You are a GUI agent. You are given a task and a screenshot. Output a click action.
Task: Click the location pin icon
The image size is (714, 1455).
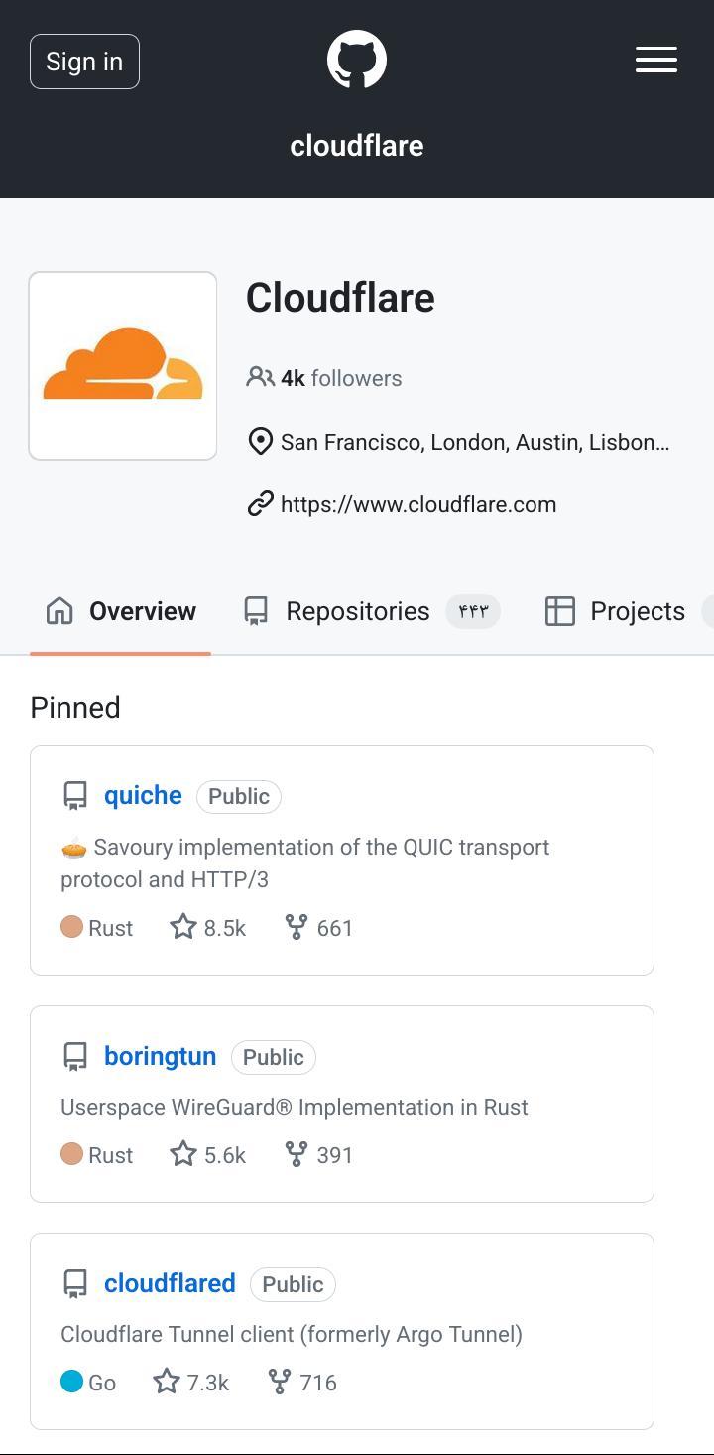260,441
